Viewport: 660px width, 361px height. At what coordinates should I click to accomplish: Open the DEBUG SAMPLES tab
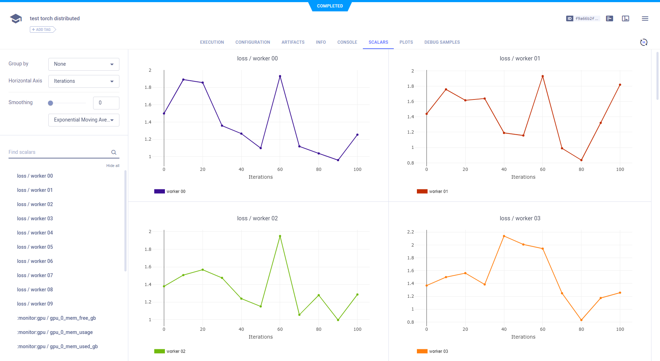442,42
